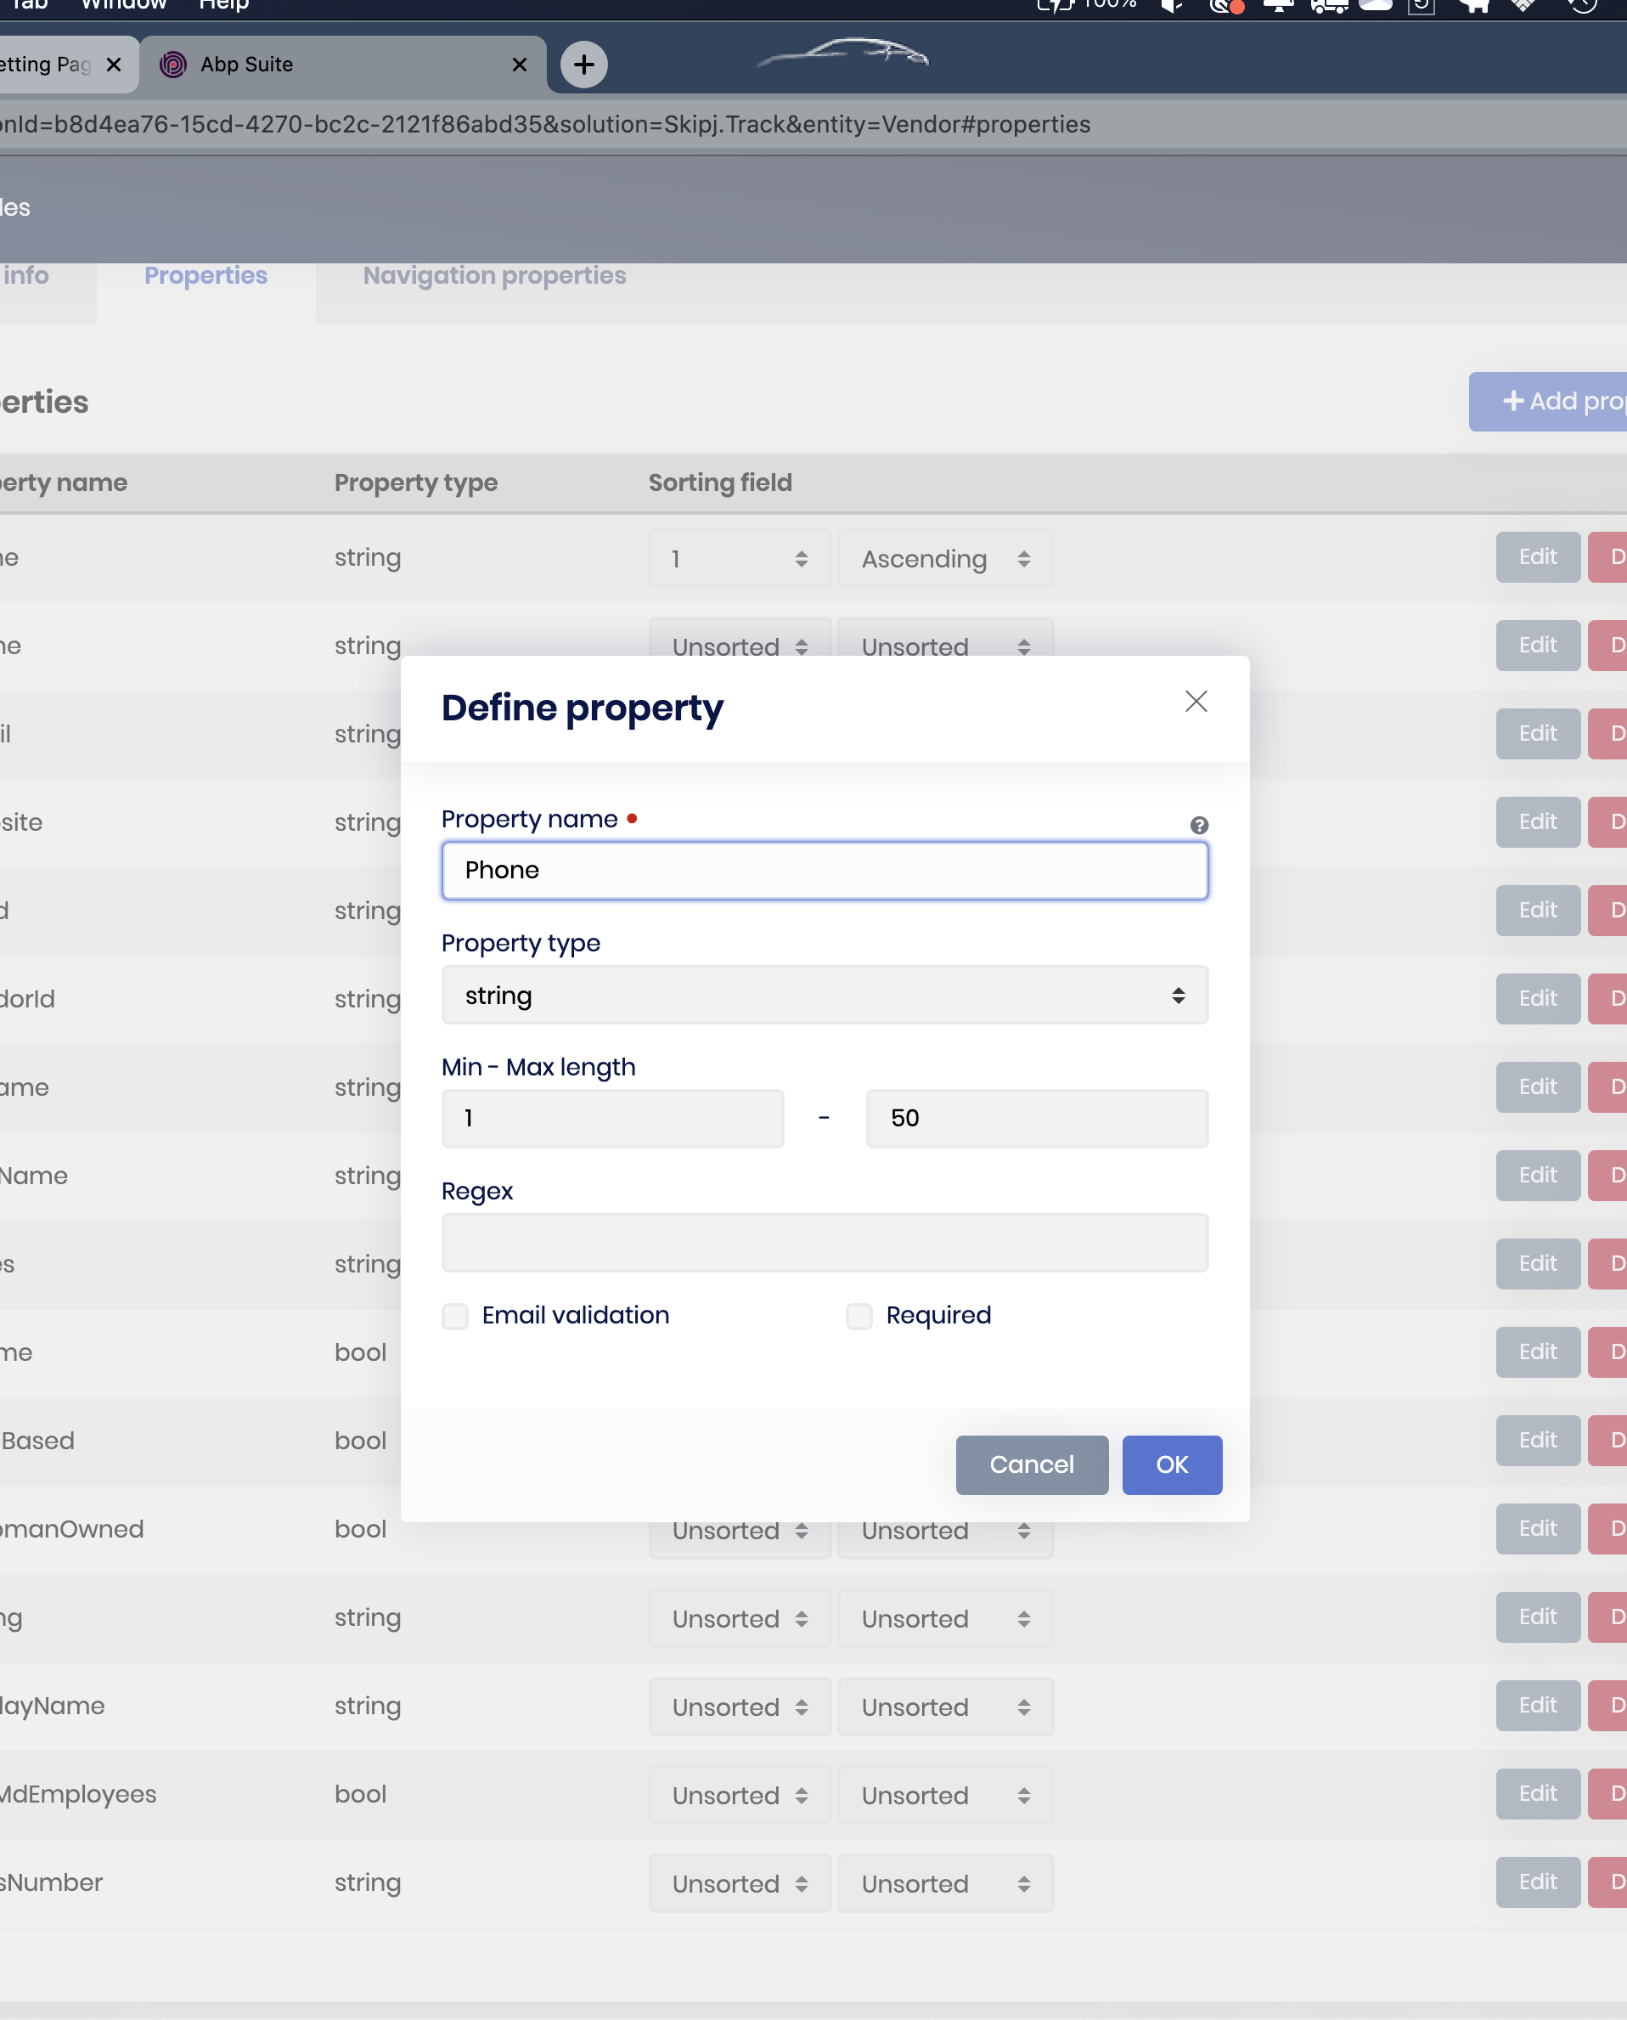Open a new browser tab
Viewport: 1627px width, 2020px height.
(583, 65)
